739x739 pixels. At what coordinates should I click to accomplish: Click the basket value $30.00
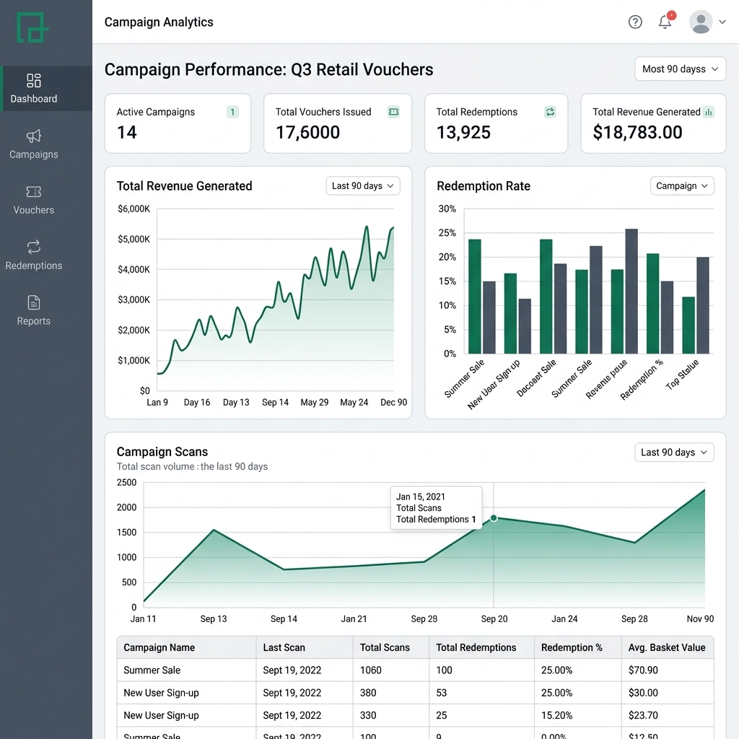click(x=643, y=693)
